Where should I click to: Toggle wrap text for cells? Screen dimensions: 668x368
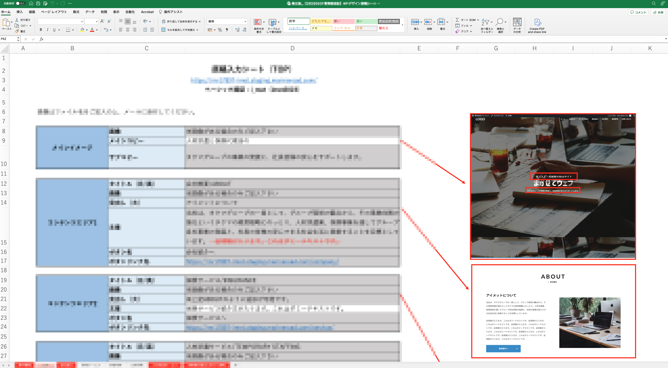pos(181,21)
